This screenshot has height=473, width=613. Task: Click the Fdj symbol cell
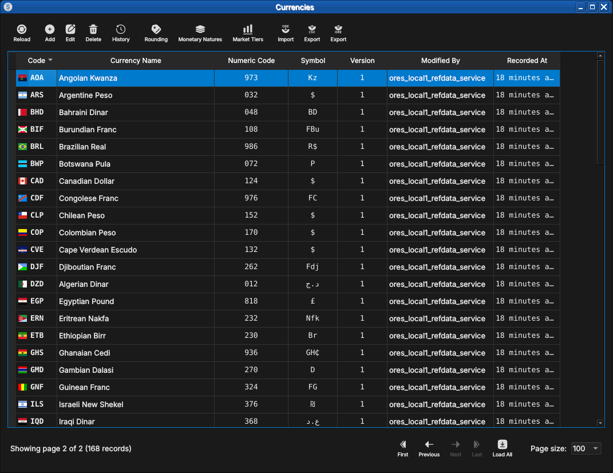pos(313,267)
